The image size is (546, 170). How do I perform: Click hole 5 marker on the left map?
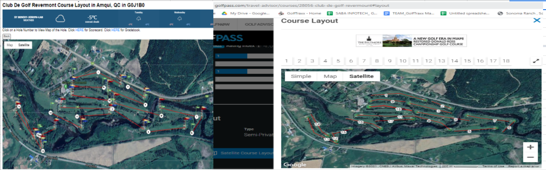coord(148,132)
